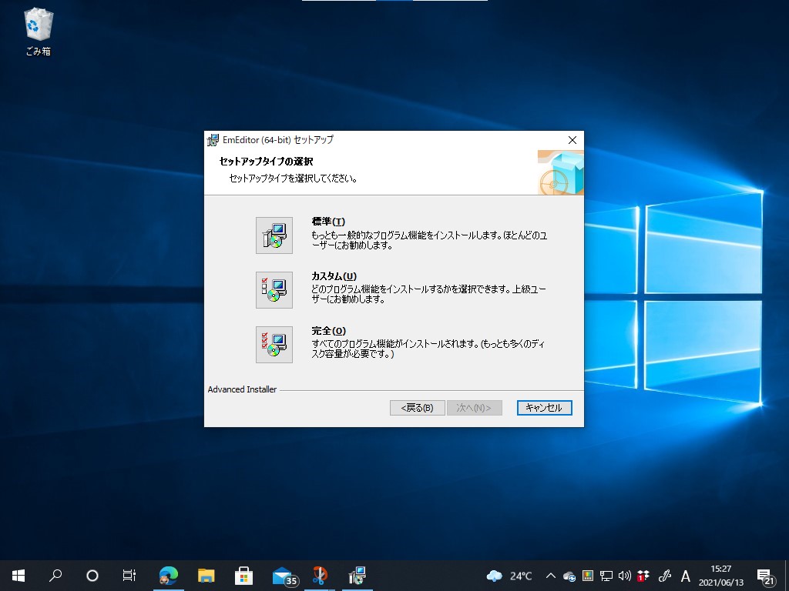The width and height of the screenshot is (789, 591).
Task: Open the weather widget showing 24°C
Action: pyautogui.click(x=509, y=576)
